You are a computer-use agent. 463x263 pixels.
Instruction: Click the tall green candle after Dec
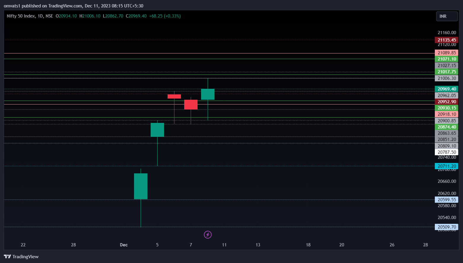(x=141, y=186)
